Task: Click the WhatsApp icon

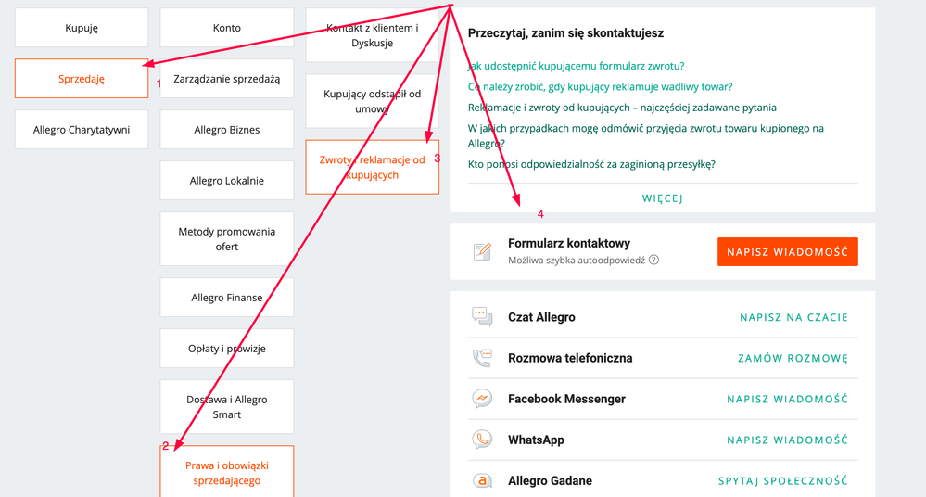Action: [x=482, y=440]
